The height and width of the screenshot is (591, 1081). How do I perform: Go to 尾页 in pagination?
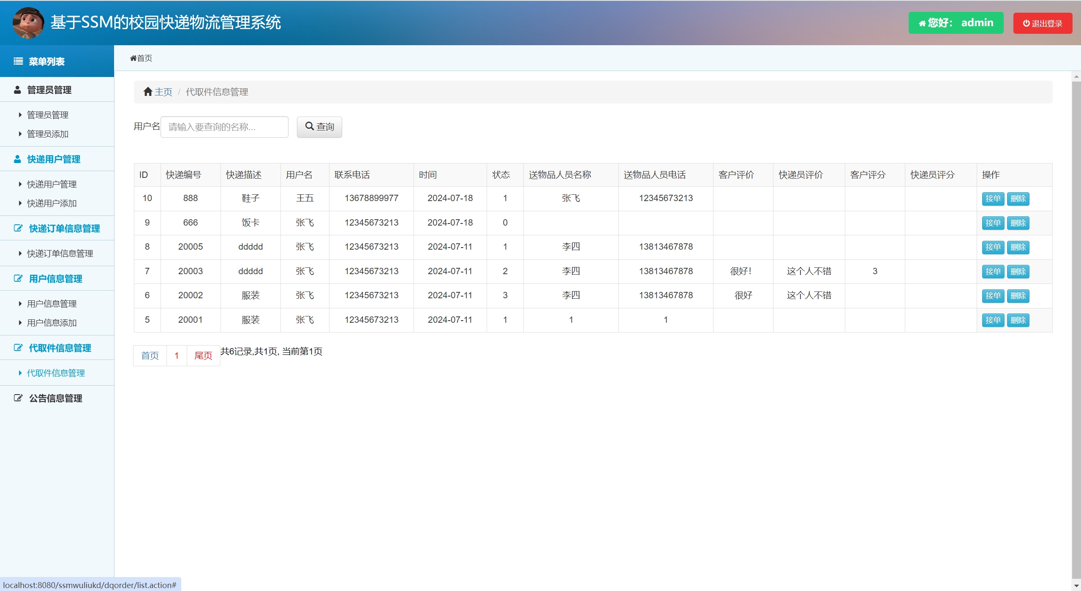coord(203,356)
